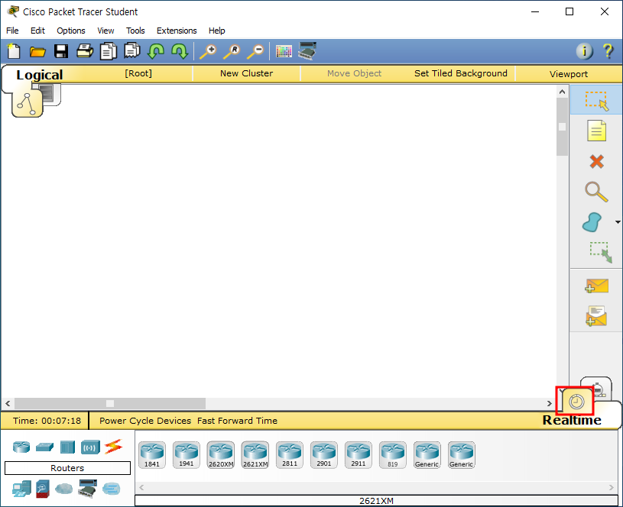This screenshot has width=623, height=507.
Task: Choose the Draw Polygon shape tool
Action: [592, 222]
